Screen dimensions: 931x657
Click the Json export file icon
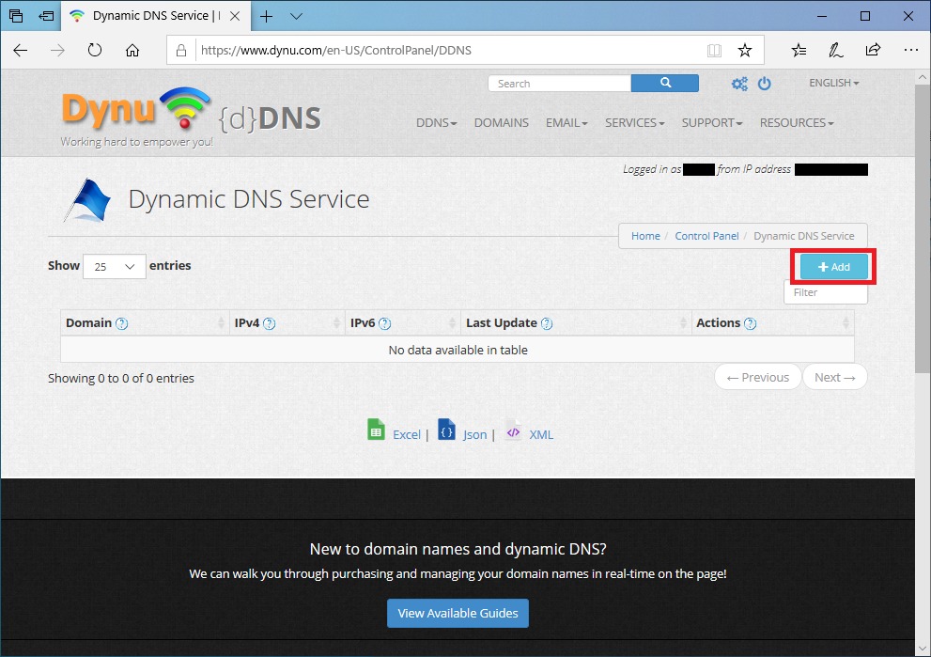pyautogui.click(x=446, y=430)
